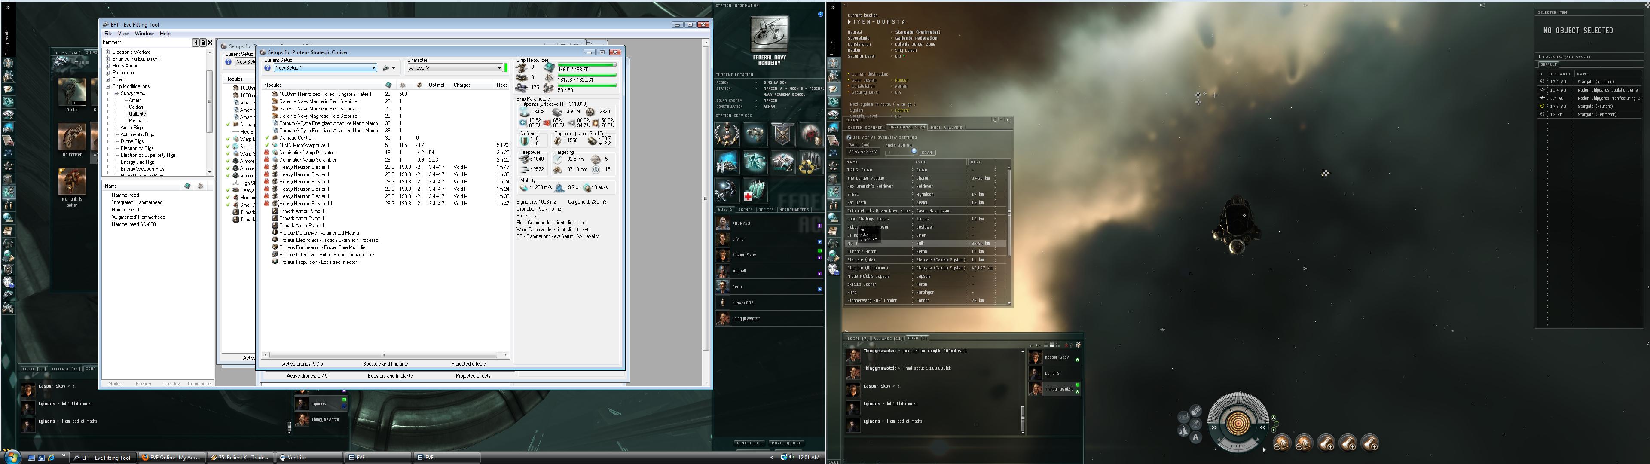Select Hammerhead II in the item list
This screenshot has width=1650, height=464.
coord(127,210)
